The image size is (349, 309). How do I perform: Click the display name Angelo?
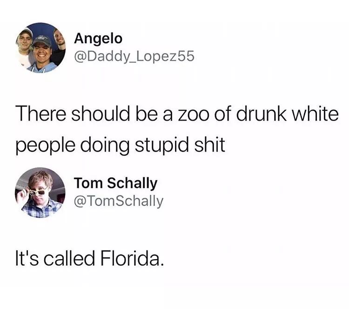pos(98,39)
